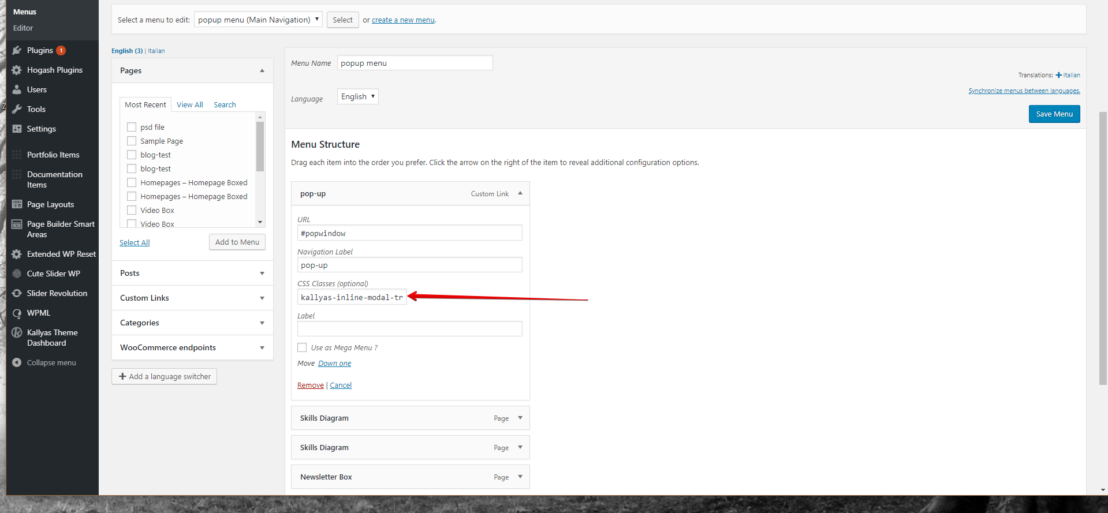Check second Homepages – Homepage Boxed box
The image size is (1108, 513).
[x=132, y=196]
